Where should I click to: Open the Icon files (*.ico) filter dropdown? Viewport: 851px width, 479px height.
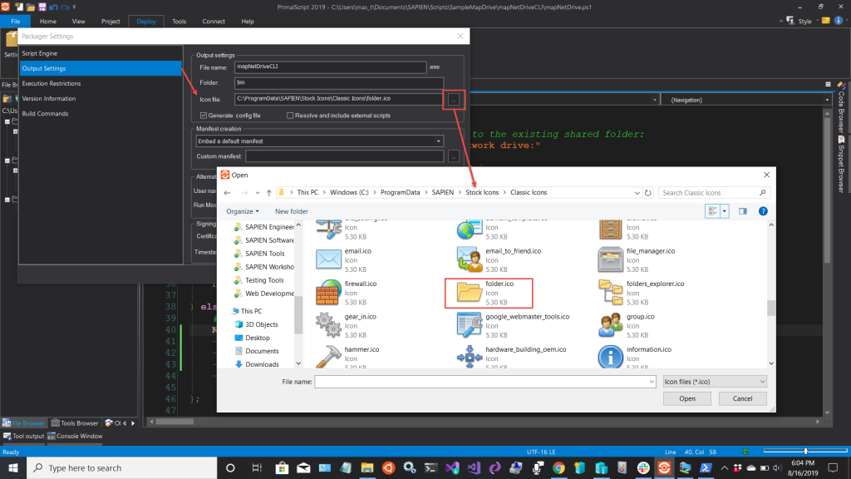pos(714,382)
